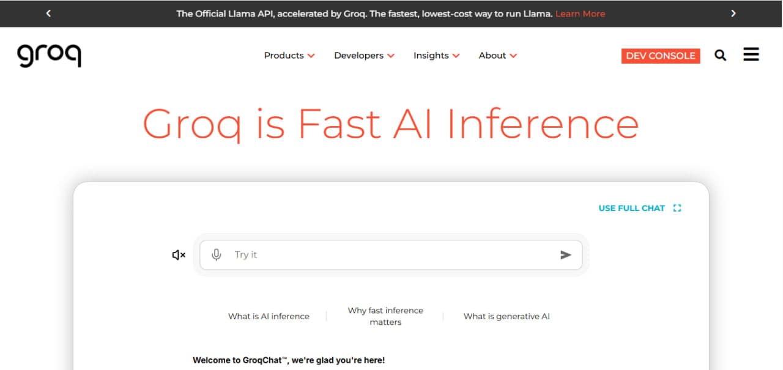
Task: Open the Groq logo home link
Action: [49, 55]
